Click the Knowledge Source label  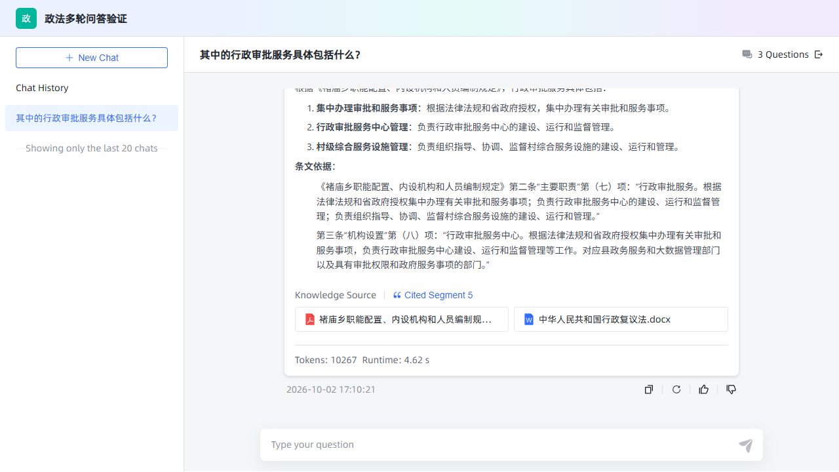pos(336,295)
